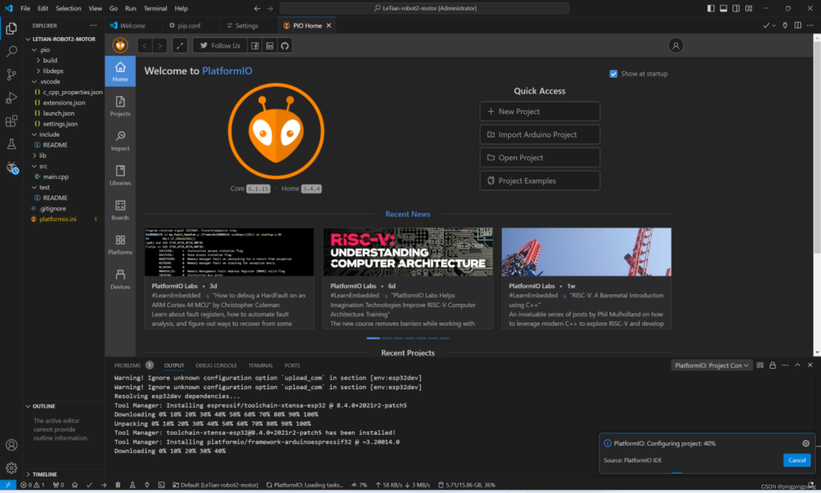Open the Accounts icon in activity bar
This screenshot has height=493, width=821.
pyautogui.click(x=11, y=445)
